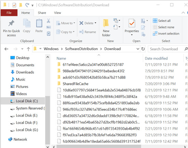Viewport: 188px width, 148px height.
Task: Open the Delete dropdown arrow
Action: pos(95,23)
